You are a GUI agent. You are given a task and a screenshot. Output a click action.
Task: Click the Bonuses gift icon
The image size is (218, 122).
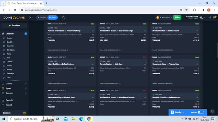click(25, 113)
